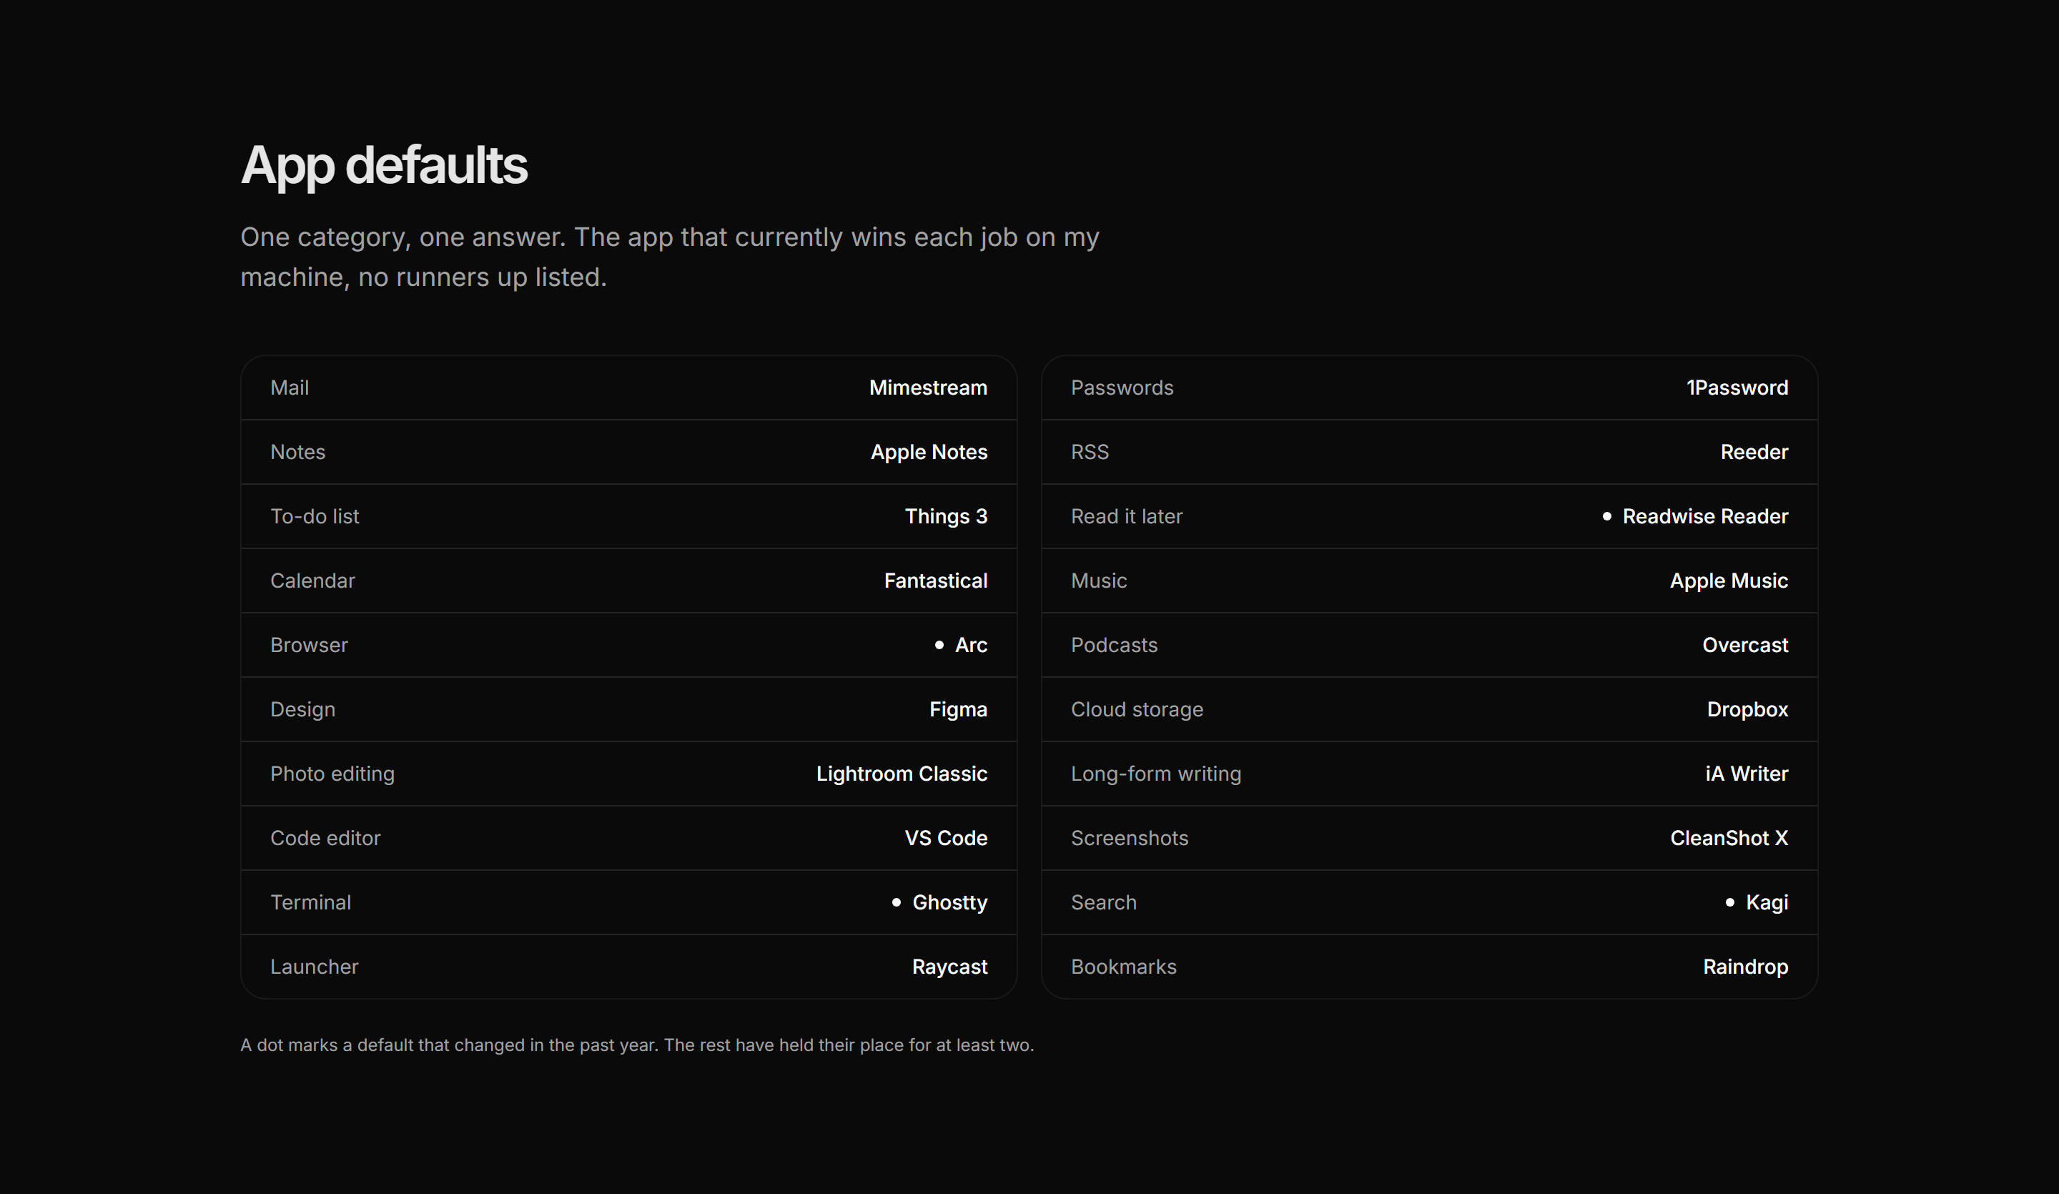Click the Mimestream app name
2059x1194 pixels.
928,388
